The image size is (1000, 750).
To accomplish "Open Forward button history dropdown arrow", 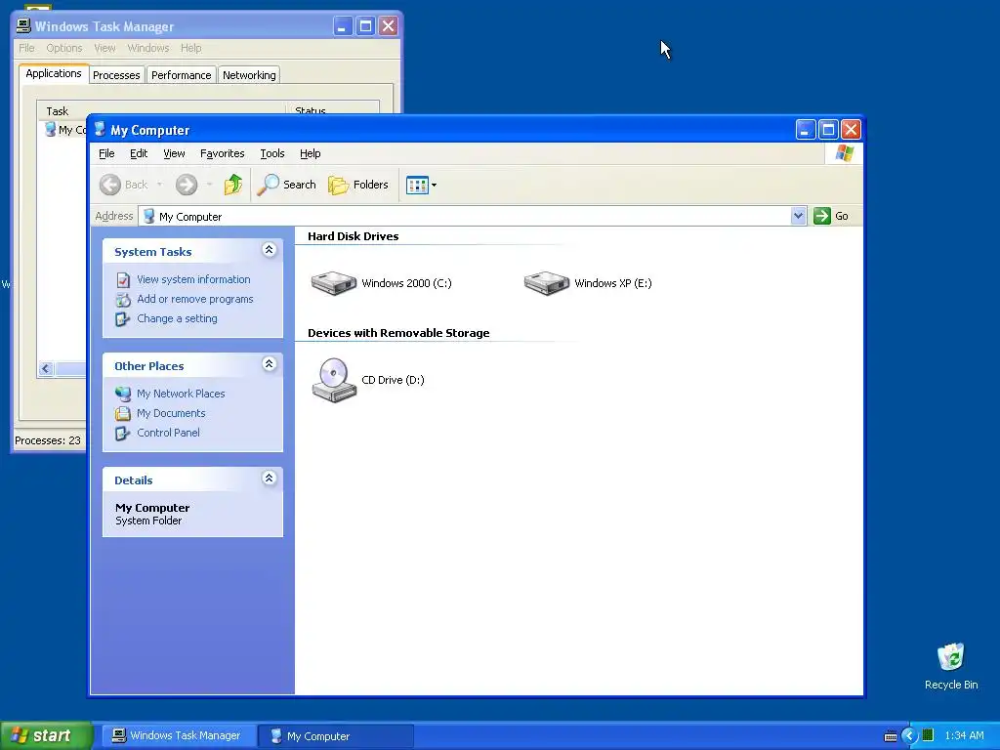I will coord(209,185).
